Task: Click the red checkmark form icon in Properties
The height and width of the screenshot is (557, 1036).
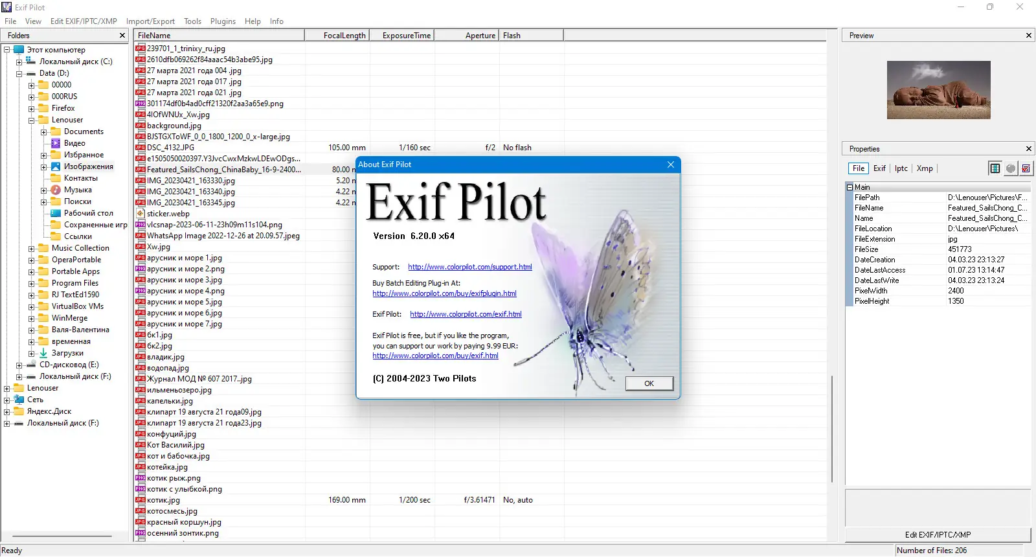Action: click(x=1026, y=168)
